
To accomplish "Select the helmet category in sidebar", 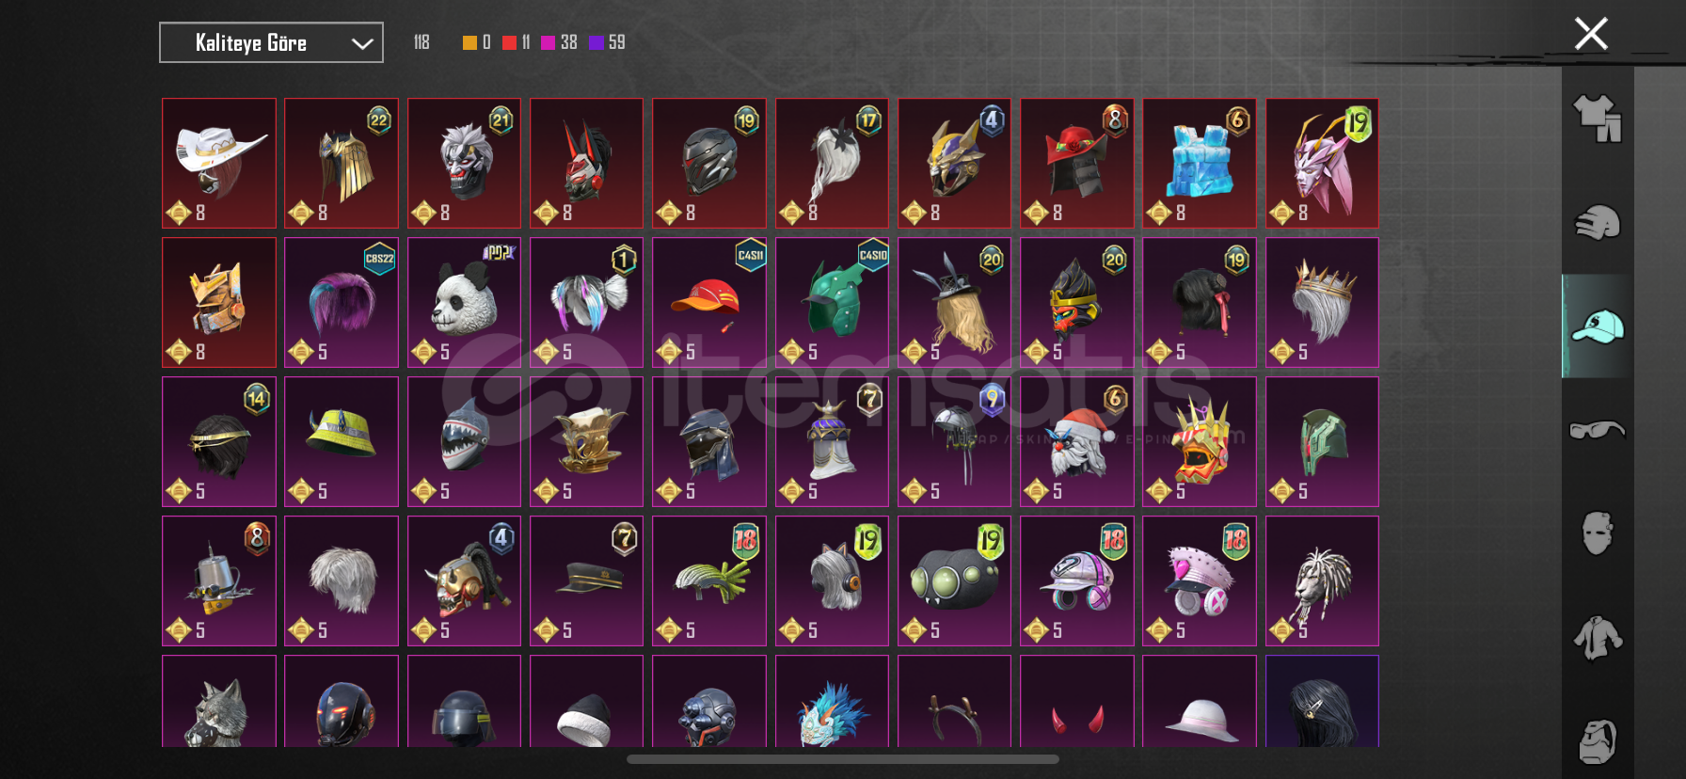I will (1598, 223).
